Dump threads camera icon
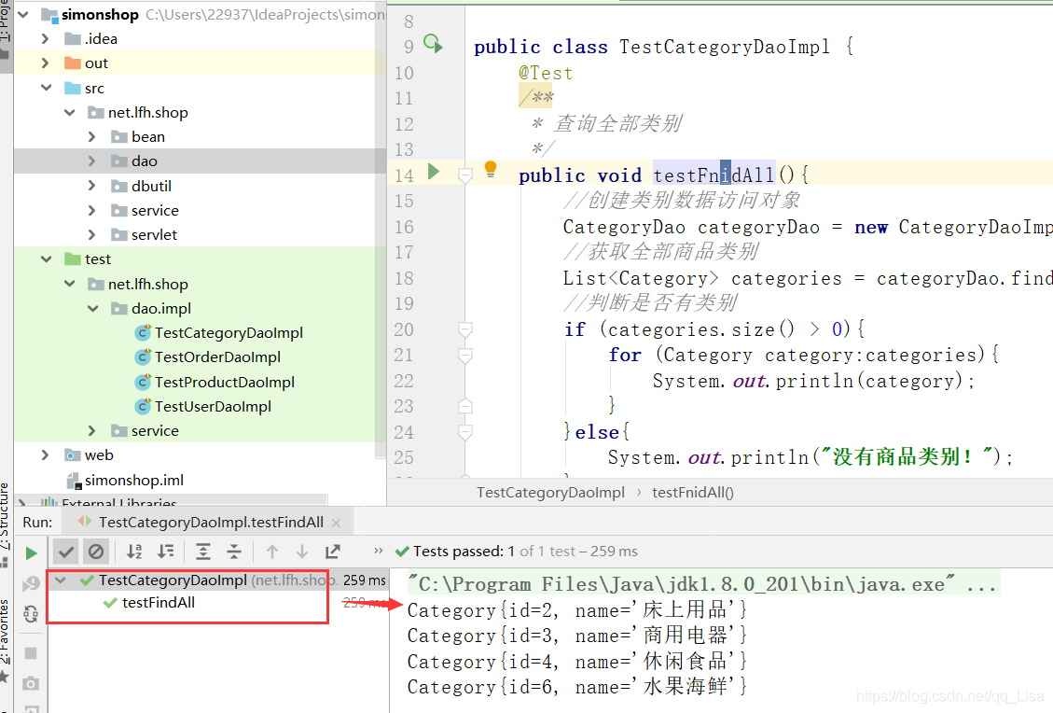The image size is (1053, 713). point(31,684)
